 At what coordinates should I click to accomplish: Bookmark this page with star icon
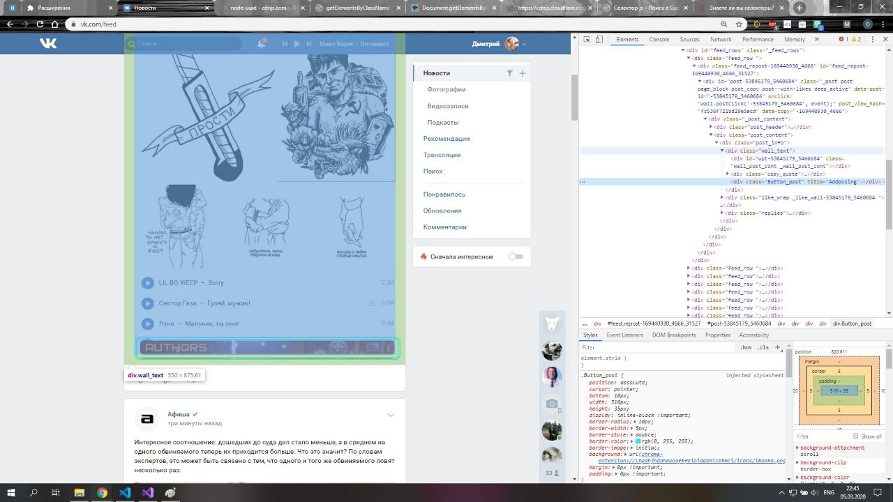coord(739,24)
